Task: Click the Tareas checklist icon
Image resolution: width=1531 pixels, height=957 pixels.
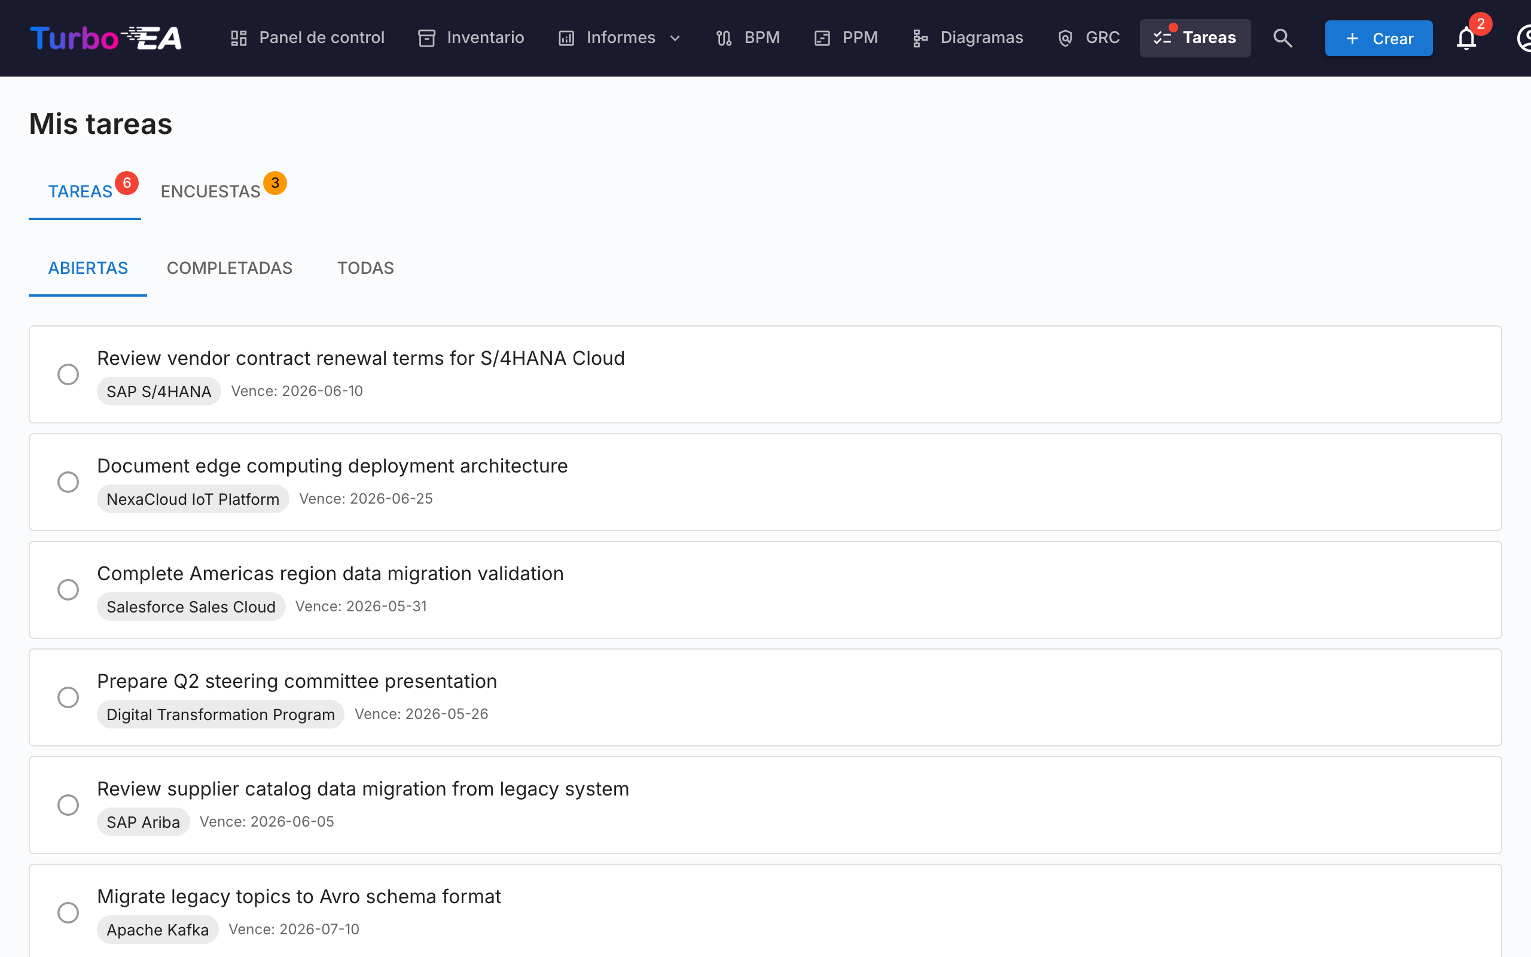Action: point(1162,38)
